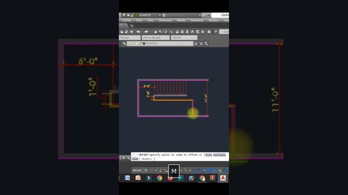Open the Layer Properties Manager icon
The height and width of the screenshot is (195, 348).
pos(124,43)
